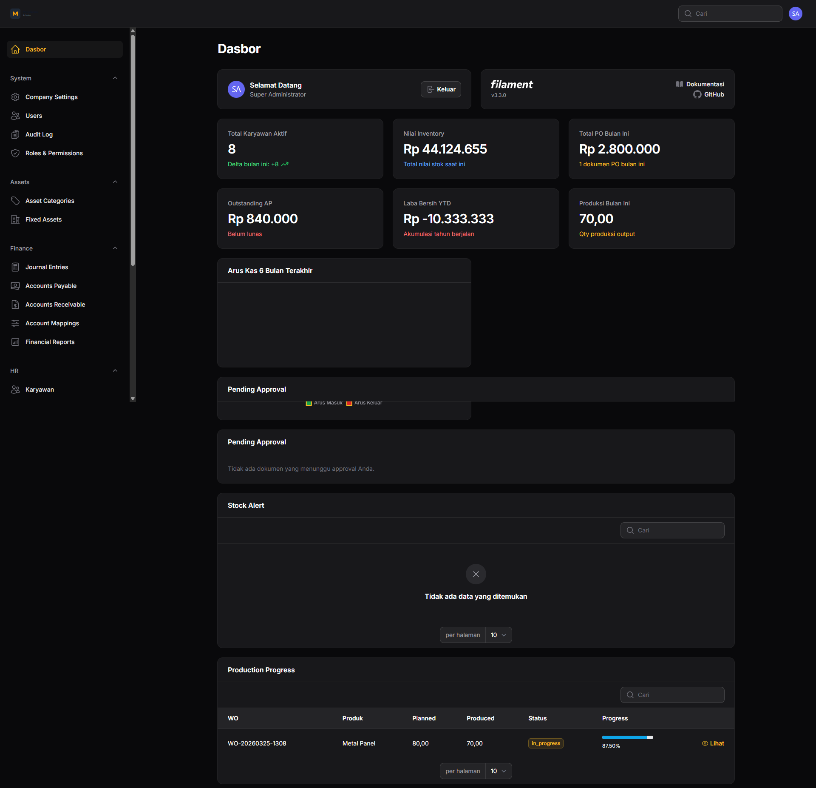Click the Company Settings gear icon
This screenshot has height=788, width=816.
[x=15, y=97]
